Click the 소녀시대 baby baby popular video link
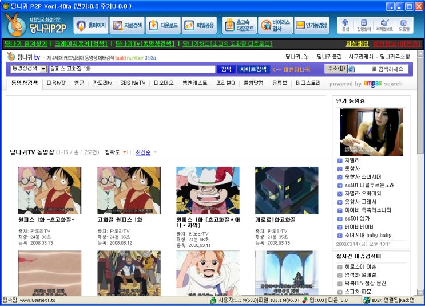Viewport: 425px width, 306px height. coord(368,235)
